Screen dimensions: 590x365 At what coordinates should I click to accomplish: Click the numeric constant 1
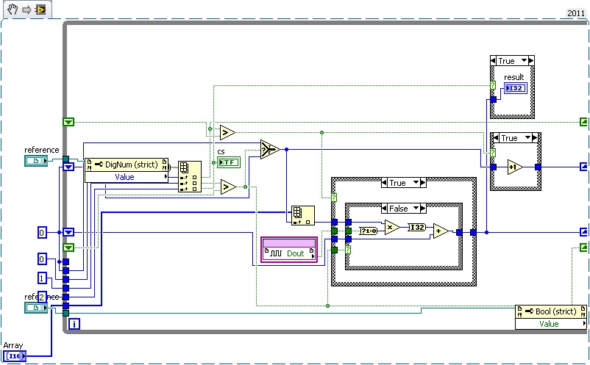pos(43,278)
